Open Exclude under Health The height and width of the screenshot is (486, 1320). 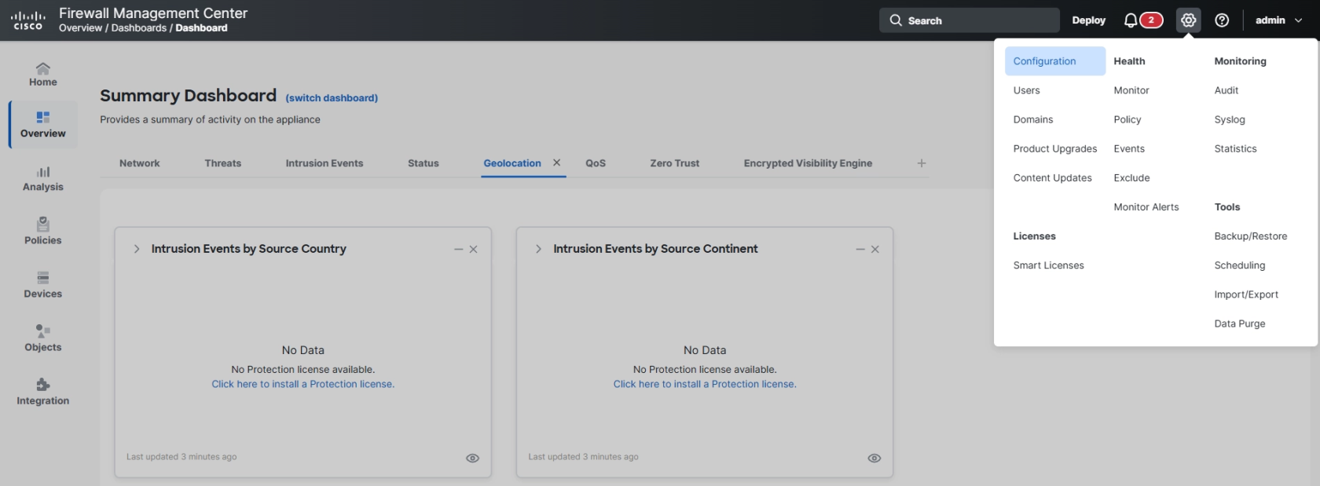[x=1131, y=177]
